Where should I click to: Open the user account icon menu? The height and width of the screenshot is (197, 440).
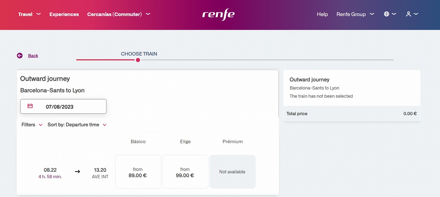(x=412, y=14)
